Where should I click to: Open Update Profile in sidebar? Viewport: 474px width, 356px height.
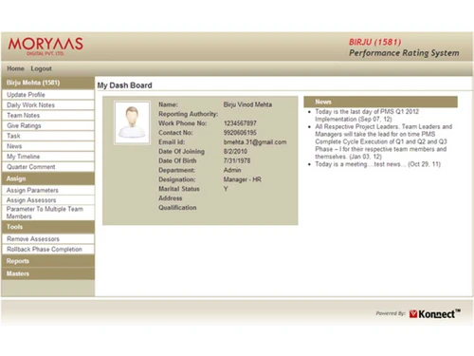48,95
